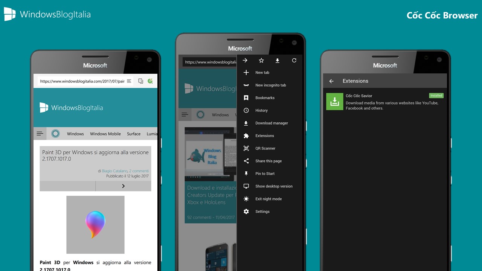Click the 92 commenti - 11/04/2017 text
The width and height of the screenshot is (482, 271).
211,217
